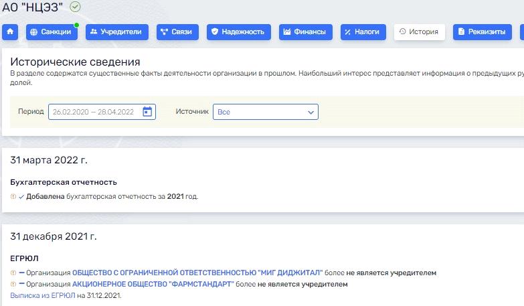Click the network icon on the Связи button

pyautogui.click(x=164, y=31)
